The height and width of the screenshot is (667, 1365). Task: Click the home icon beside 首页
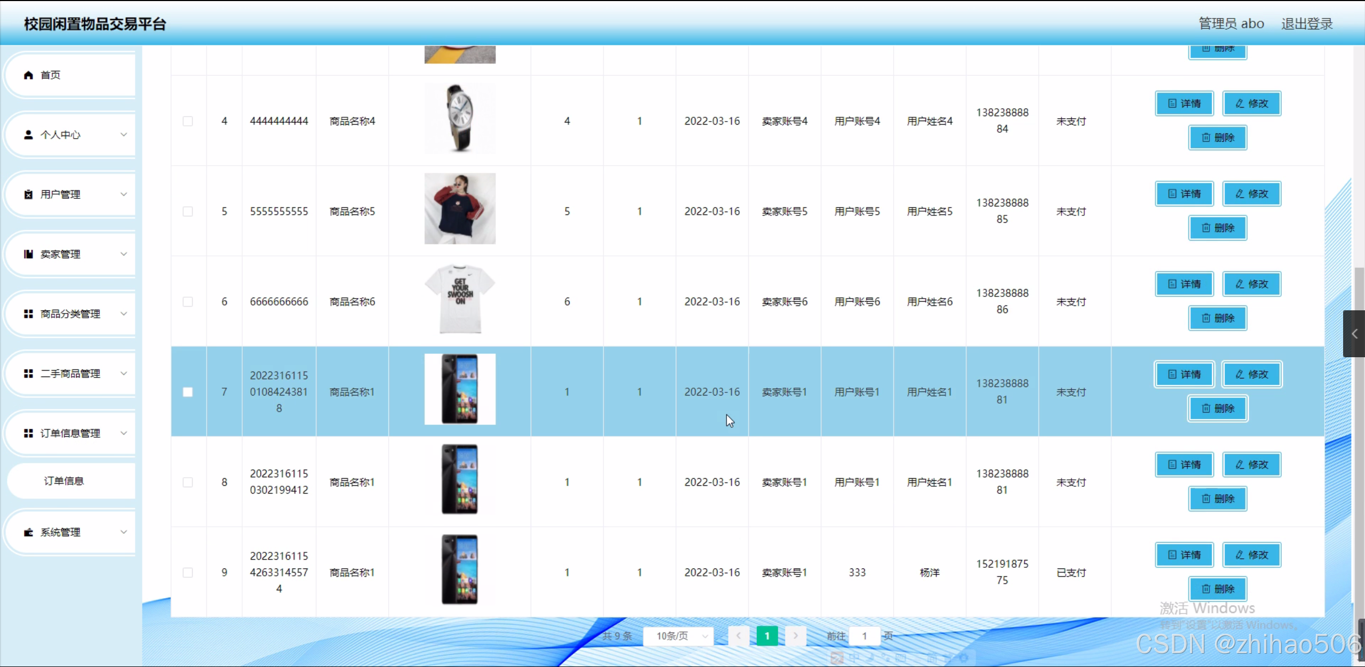click(28, 75)
